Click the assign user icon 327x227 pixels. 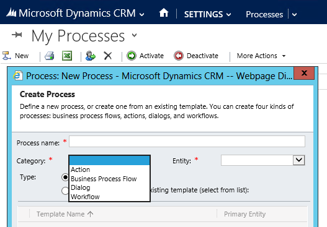[x=91, y=56]
